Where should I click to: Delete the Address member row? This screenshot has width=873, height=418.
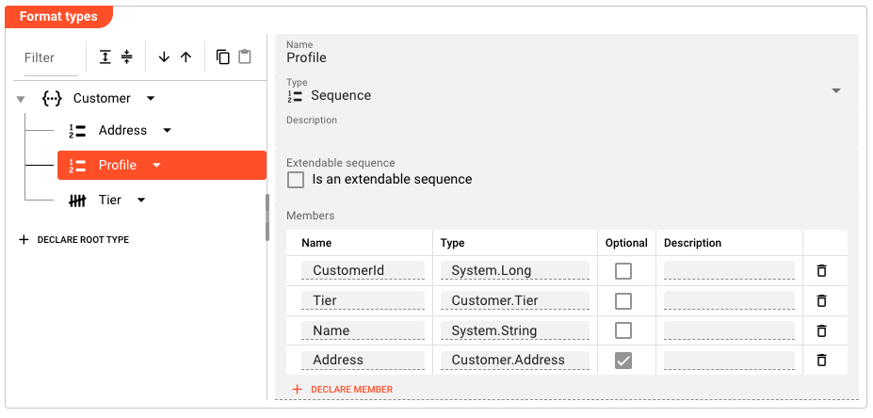(x=821, y=361)
